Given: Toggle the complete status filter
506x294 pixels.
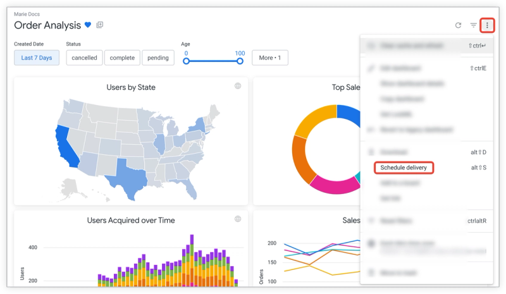Looking at the screenshot, I should point(122,58).
